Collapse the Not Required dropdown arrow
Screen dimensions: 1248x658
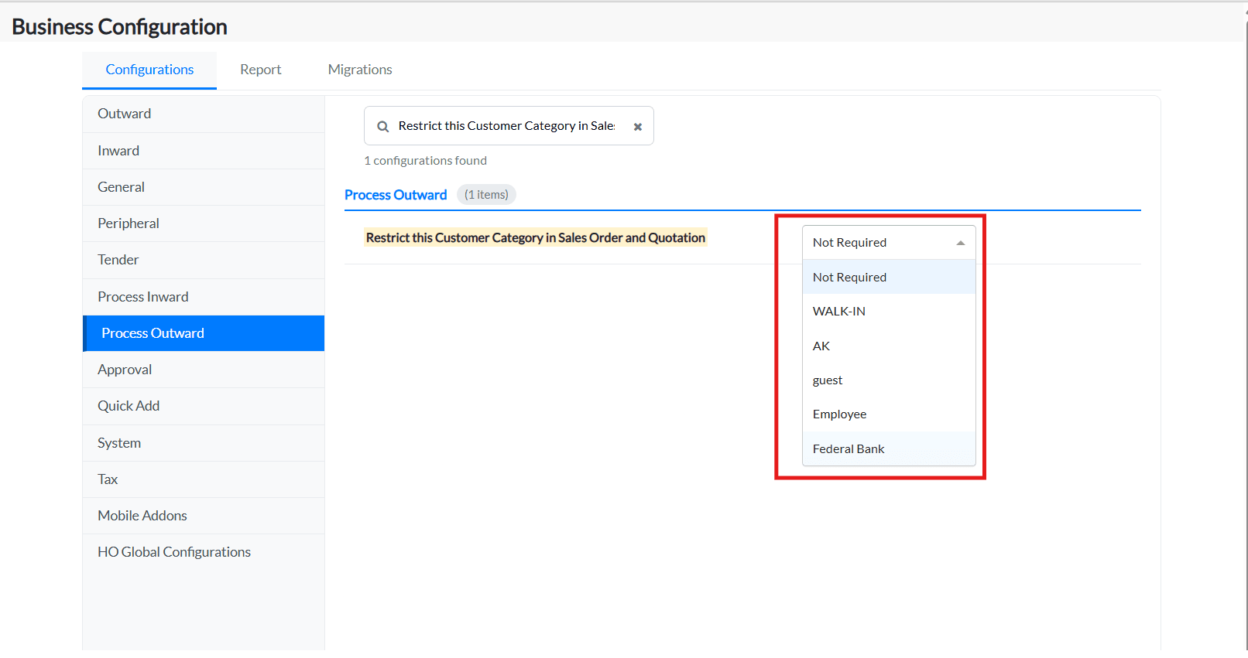960,243
